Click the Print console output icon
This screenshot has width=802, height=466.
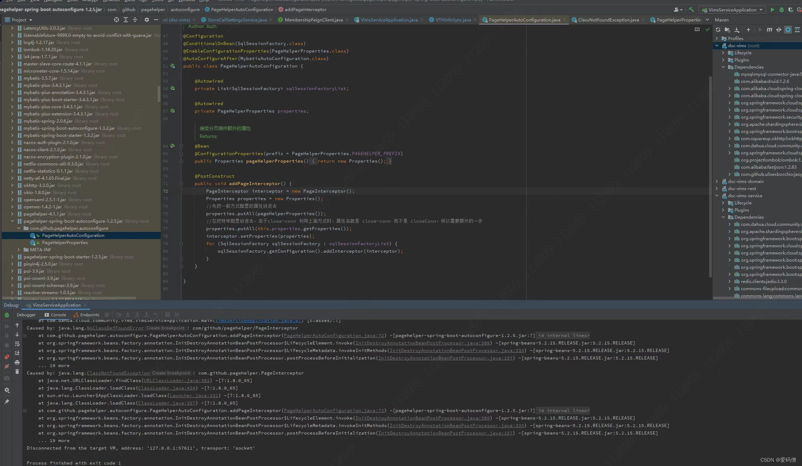(17, 362)
